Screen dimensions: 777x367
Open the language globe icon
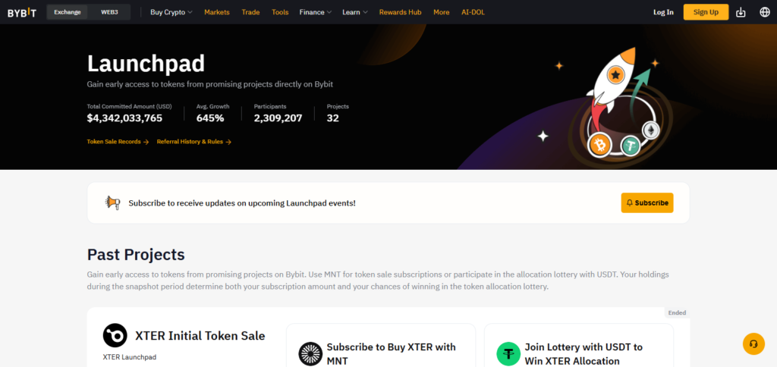coord(765,12)
